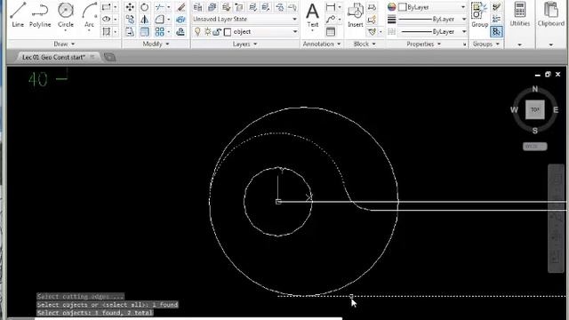Screen dimensions: 569x320
Task: Click the Erase tool in Modify panel
Action: [180, 7]
